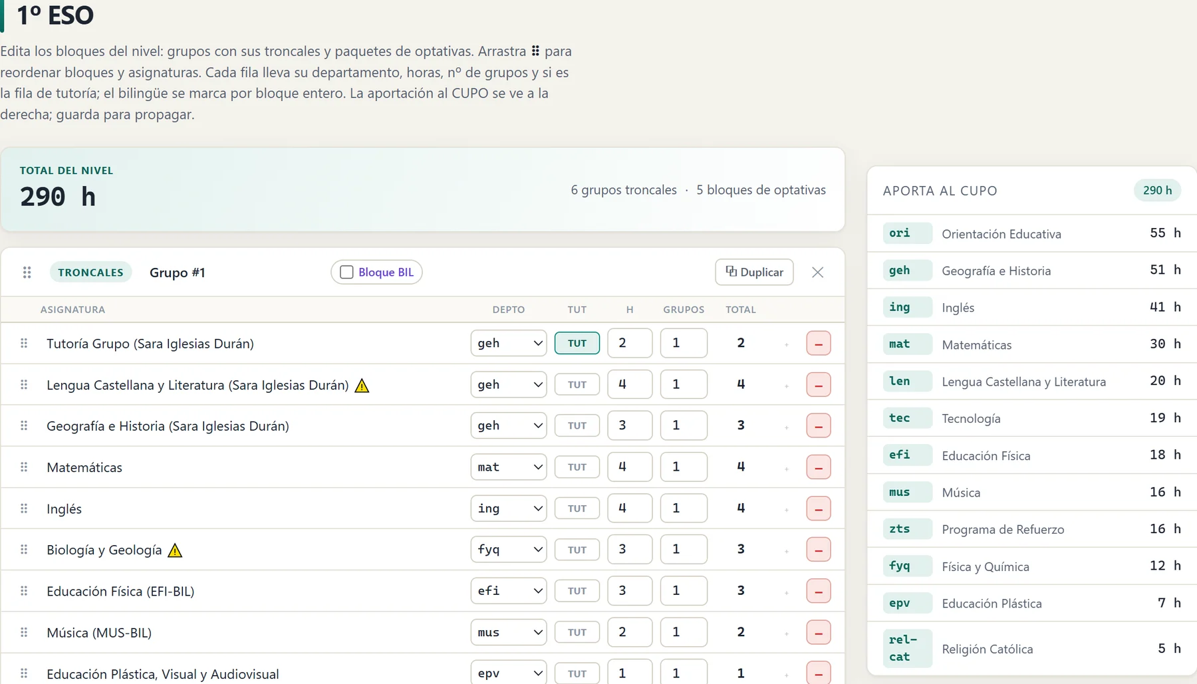Edit hours field for Tutoría Grupo

click(630, 343)
